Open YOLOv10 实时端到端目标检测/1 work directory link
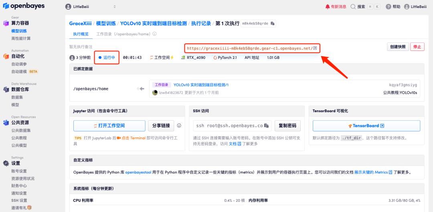Viewport: 433px width, 212px height. click(x=201, y=85)
